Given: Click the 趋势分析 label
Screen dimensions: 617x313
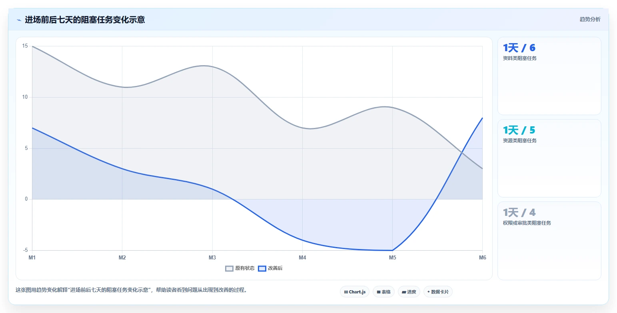Looking at the screenshot, I should (x=590, y=19).
